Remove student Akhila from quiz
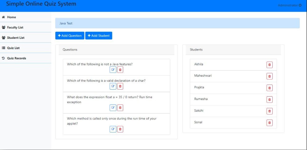307x150 pixels. pyautogui.click(x=269, y=65)
